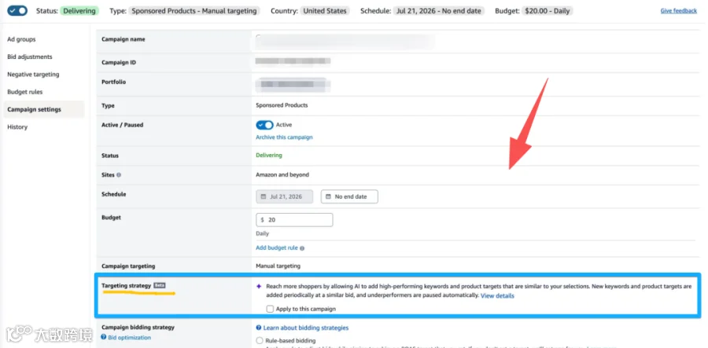Click the Beta badge by Targeting strategy
This screenshot has width=708, height=348.
coord(160,285)
